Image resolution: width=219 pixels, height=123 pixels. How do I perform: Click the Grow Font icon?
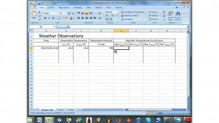(69, 13)
